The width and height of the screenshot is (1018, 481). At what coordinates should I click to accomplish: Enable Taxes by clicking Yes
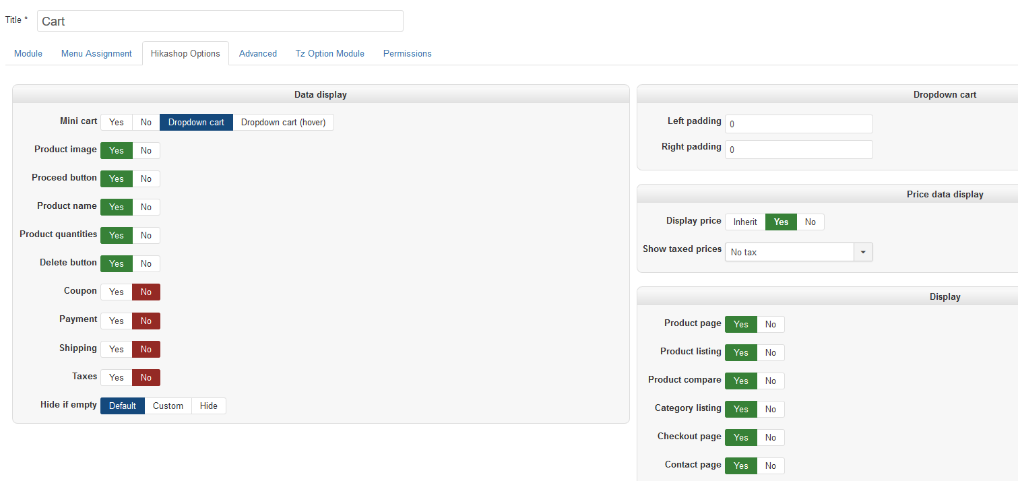(x=117, y=377)
